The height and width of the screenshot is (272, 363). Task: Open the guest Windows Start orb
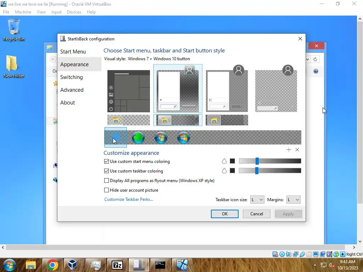[x=9, y=265]
